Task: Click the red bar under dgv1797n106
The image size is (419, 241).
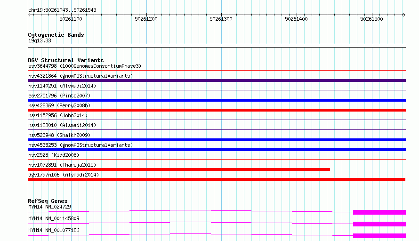Action: click(217, 179)
